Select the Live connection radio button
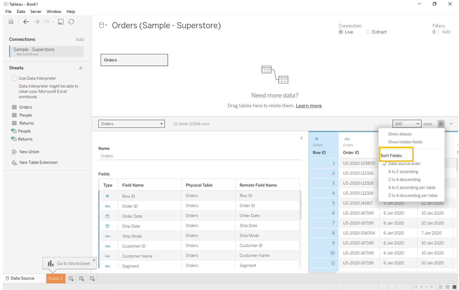Image resolution: width=459 pixels, height=290 pixels. click(x=340, y=32)
